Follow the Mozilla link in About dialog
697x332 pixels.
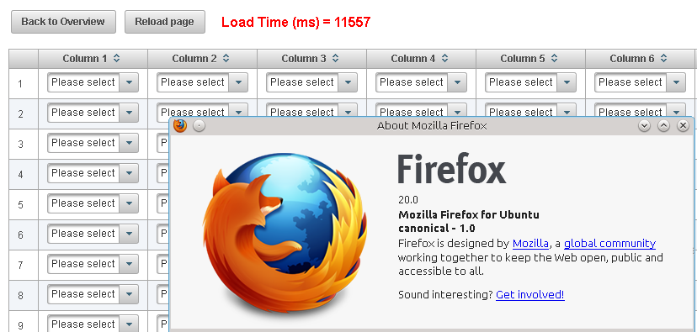(530, 243)
